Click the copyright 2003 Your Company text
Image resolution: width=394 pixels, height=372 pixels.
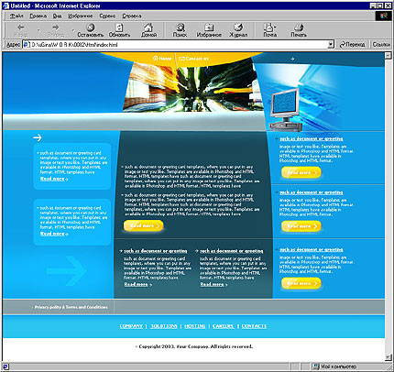[x=194, y=346]
